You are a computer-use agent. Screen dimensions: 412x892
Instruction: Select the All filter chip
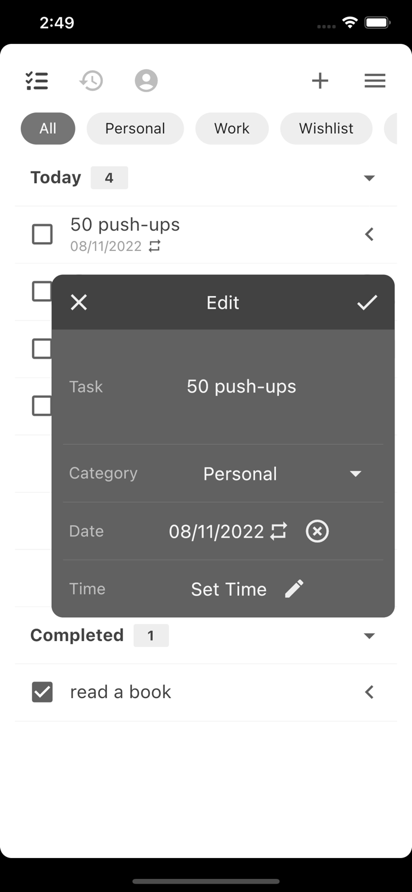coord(48,128)
